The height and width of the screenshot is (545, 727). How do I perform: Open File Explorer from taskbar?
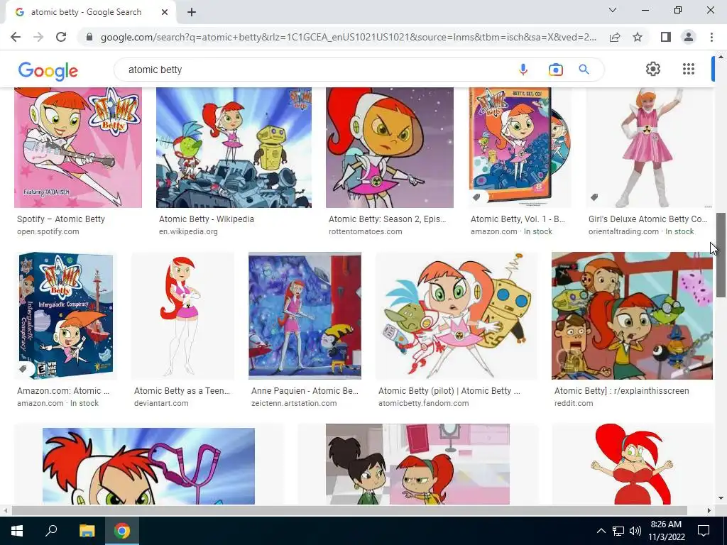click(87, 531)
